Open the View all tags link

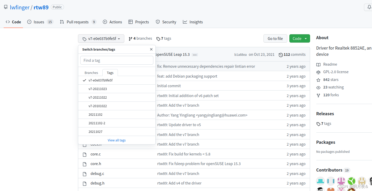(117, 140)
